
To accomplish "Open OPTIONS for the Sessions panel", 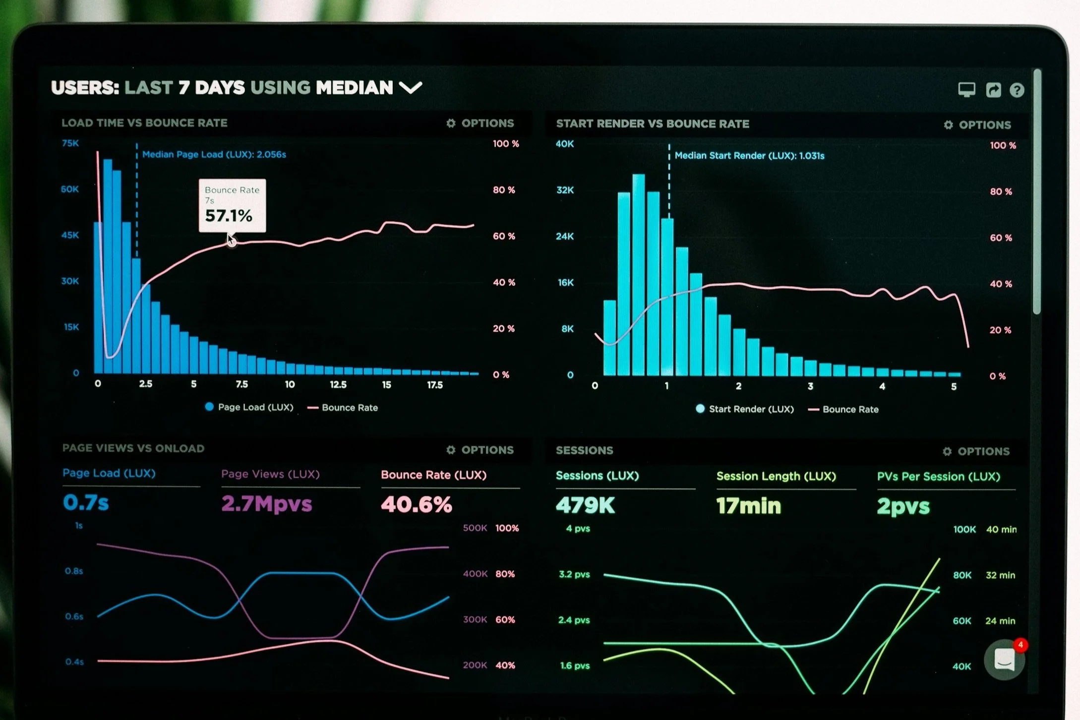I will pyautogui.click(x=976, y=451).
